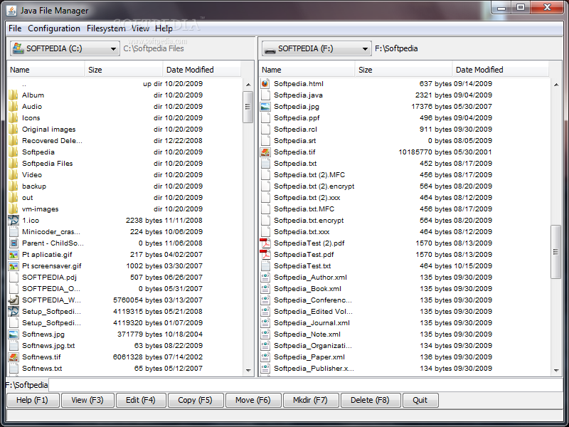
Task: Select the 'backup' folder name
Action: pos(34,186)
